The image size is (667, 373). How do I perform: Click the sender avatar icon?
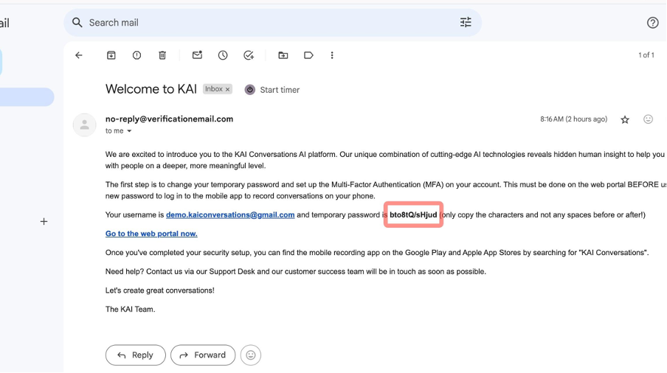(x=84, y=125)
